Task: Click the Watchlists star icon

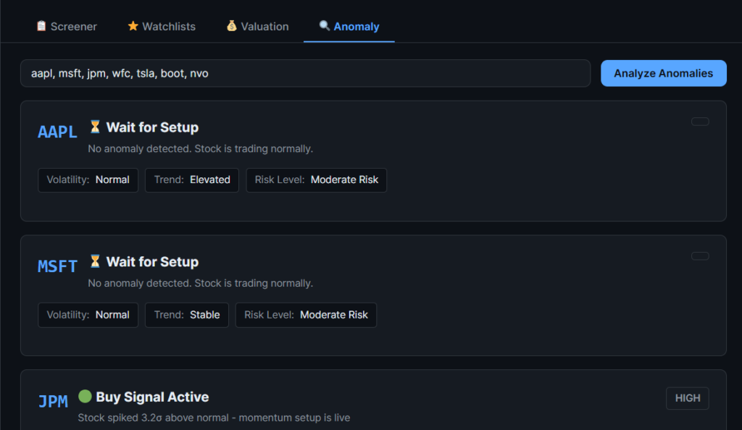Action: click(133, 26)
